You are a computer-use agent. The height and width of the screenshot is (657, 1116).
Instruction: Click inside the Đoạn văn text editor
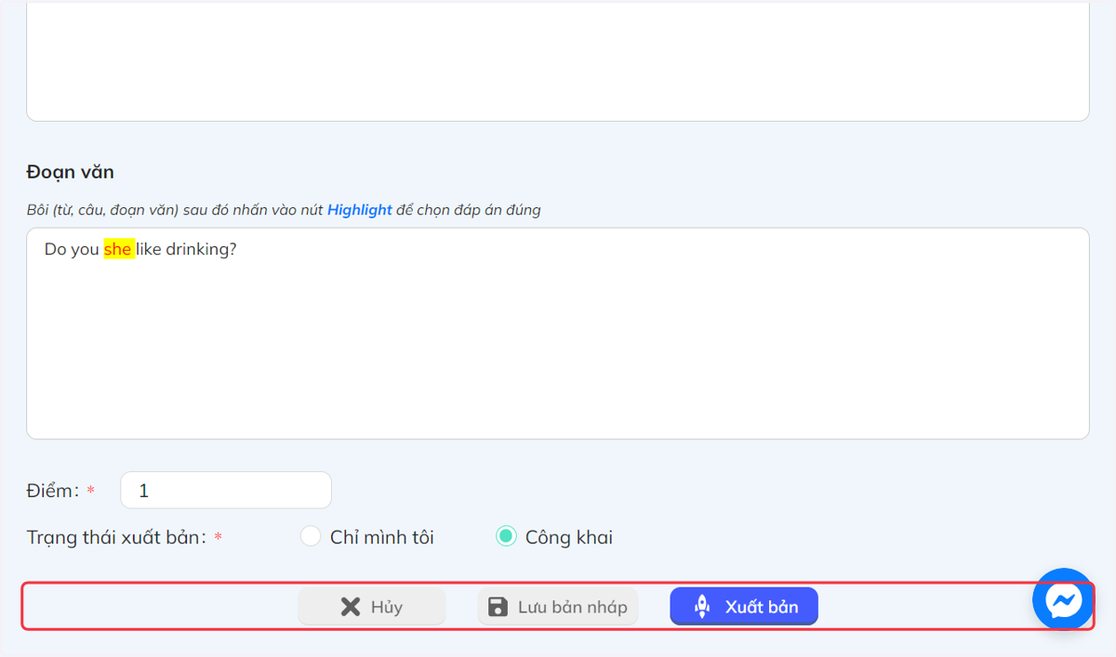point(558,334)
